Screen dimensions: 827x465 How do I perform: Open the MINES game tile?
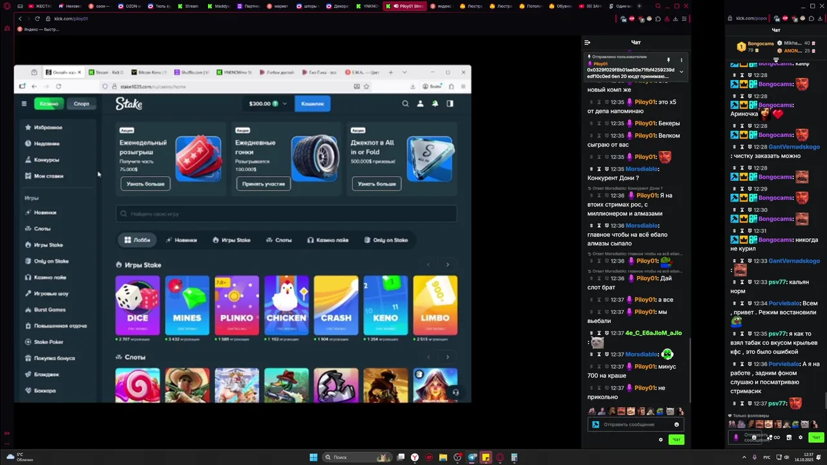pos(187,305)
